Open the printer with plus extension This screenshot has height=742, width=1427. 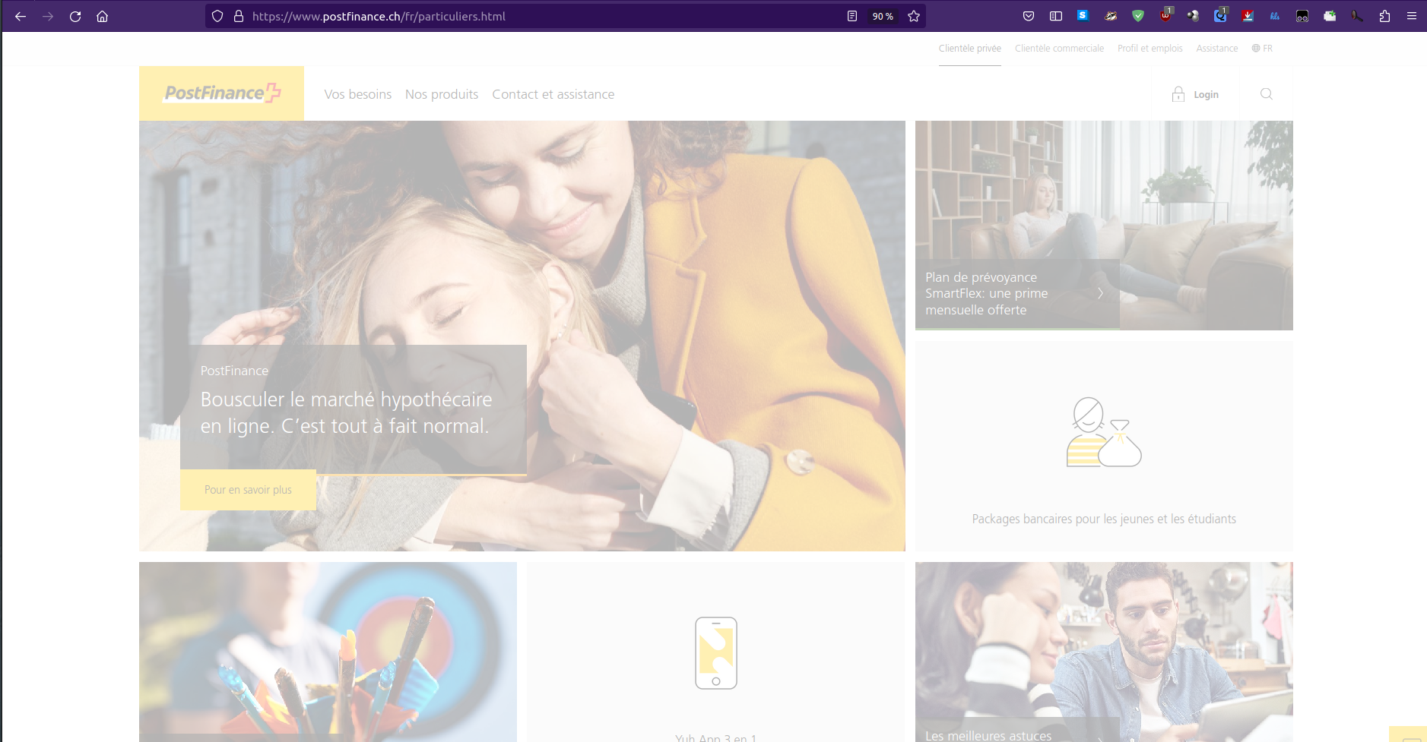pos(1330,16)
